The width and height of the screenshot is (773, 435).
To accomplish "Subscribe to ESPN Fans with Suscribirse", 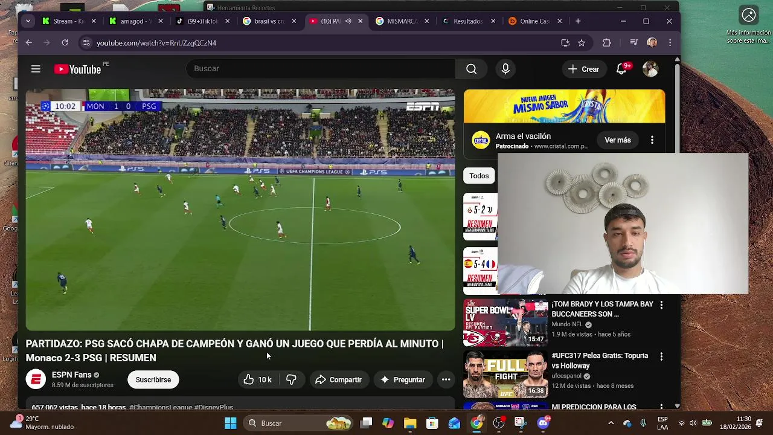I will tap(153, 379).
